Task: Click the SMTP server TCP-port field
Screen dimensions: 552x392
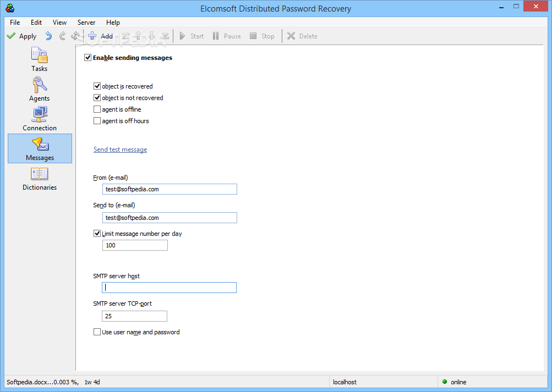Action: click(x=134, y=316)
